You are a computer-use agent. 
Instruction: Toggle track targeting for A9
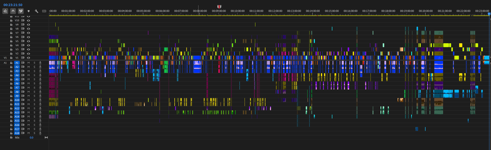click(x=17, y=96)
